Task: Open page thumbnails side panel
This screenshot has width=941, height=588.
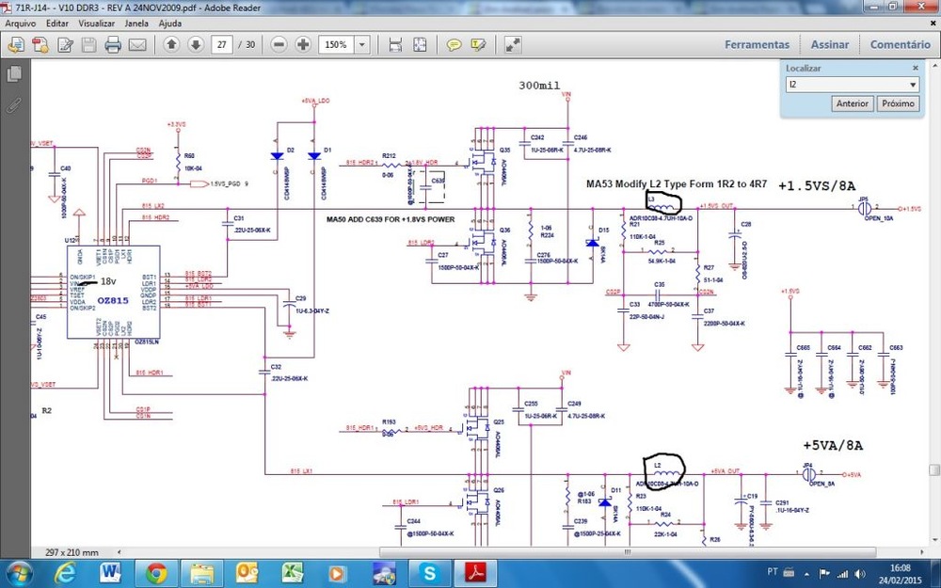Action: [x=15, y=74]
